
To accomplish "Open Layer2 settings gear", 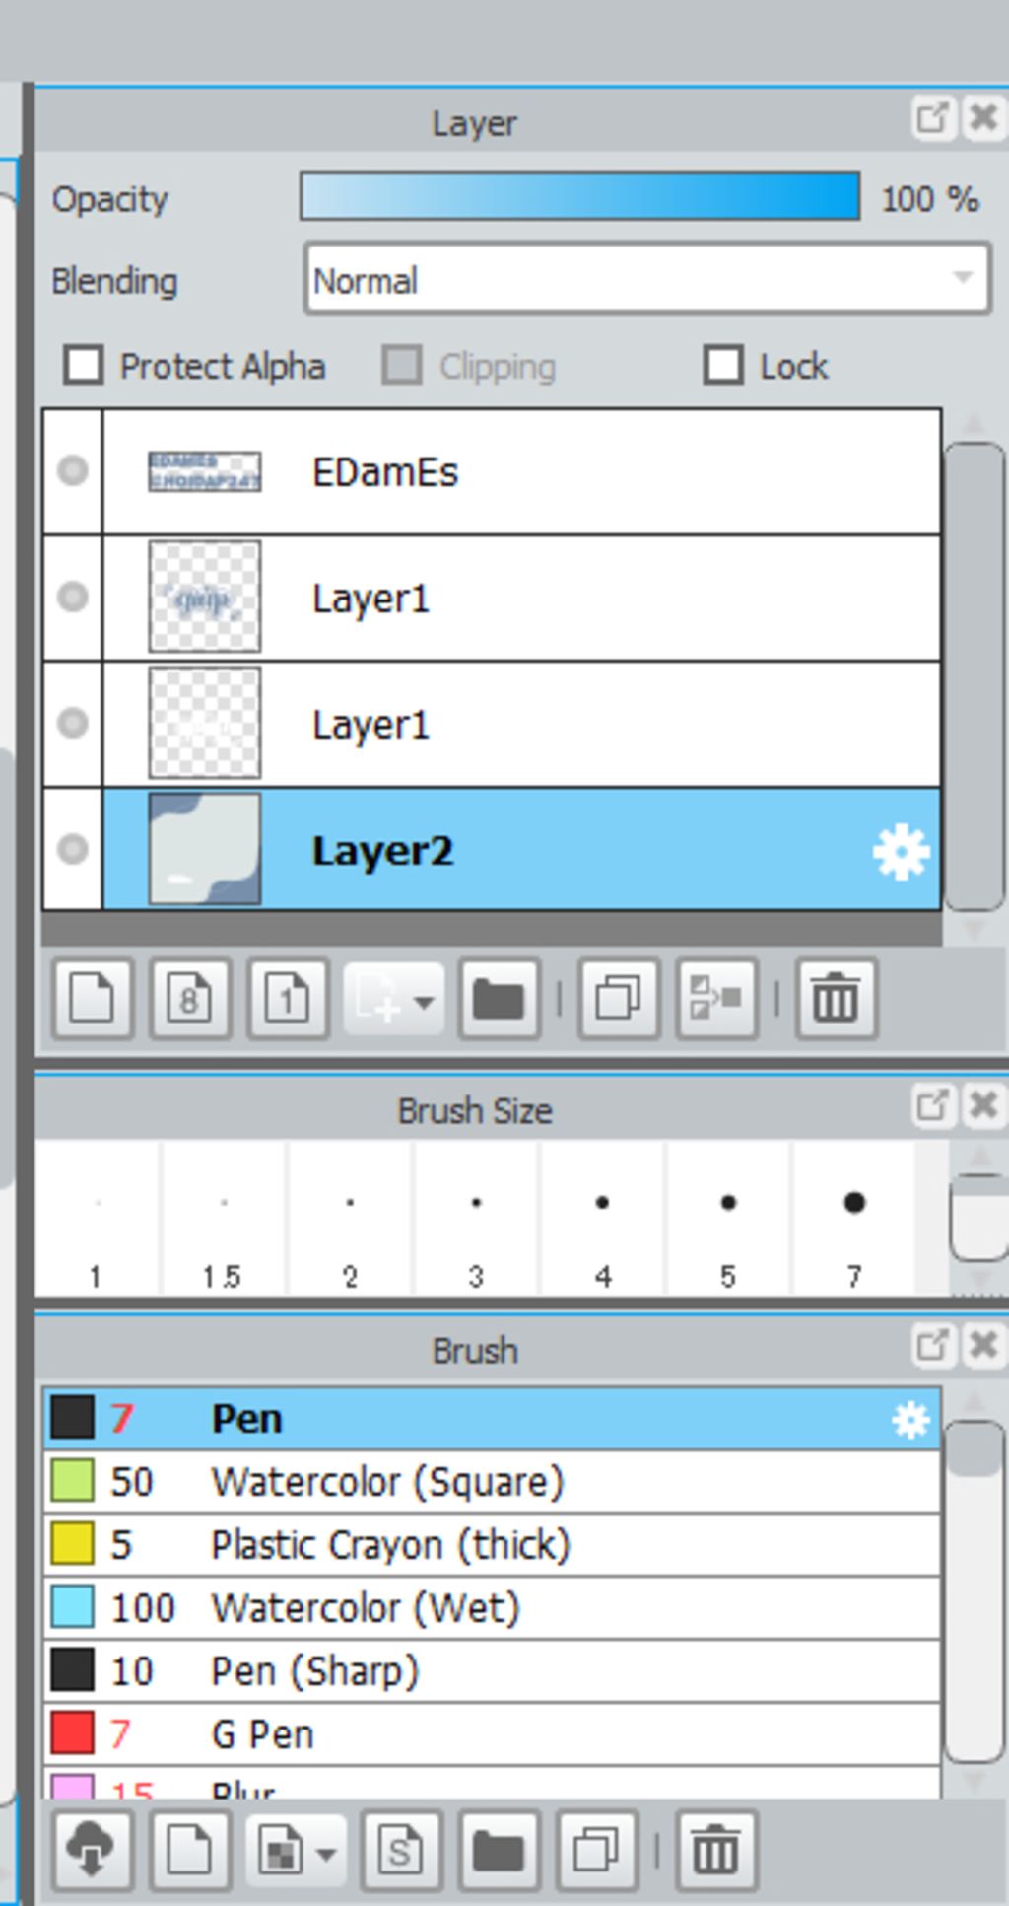I will [x=901, y=852].
